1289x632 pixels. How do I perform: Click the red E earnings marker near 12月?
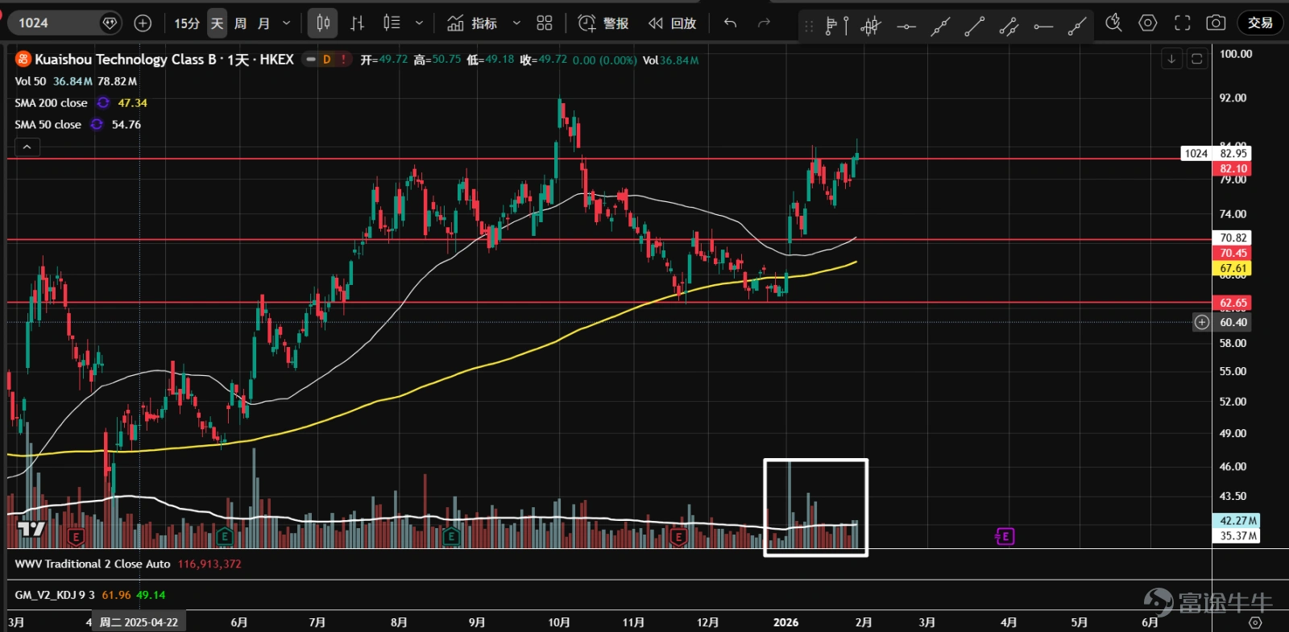(x=678, y=536)
